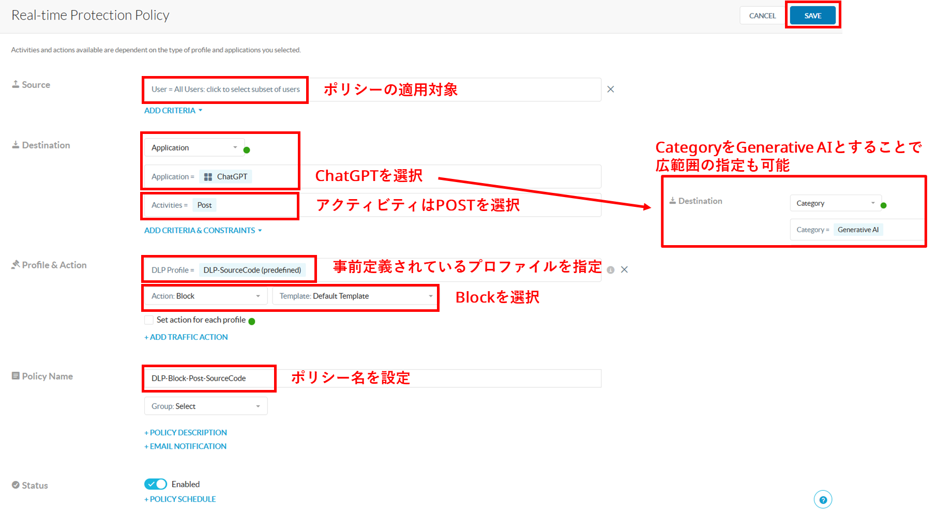Check the Set action for each profile checkbox
Image resolution: width=937 pixels, height=512 pixels.
coord(149,320)
